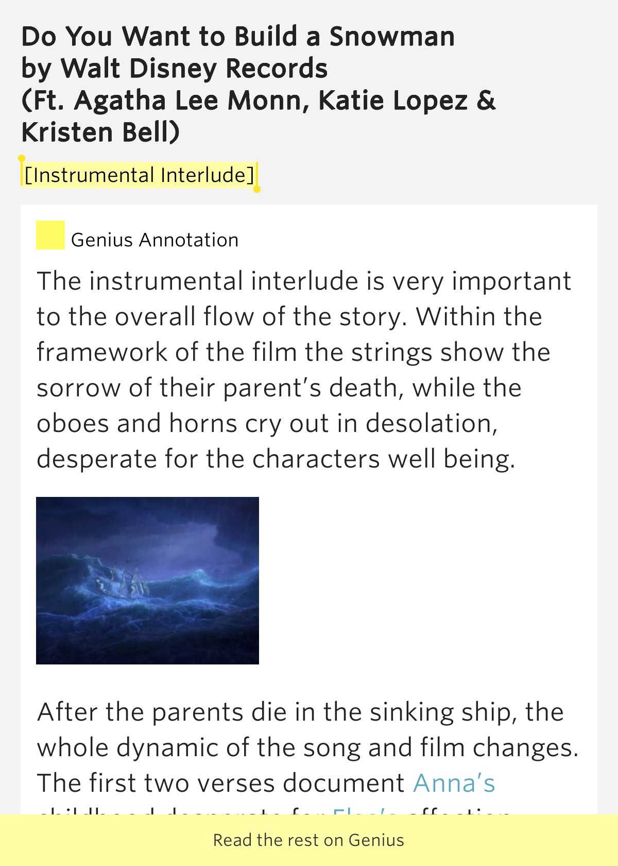Click the bottom-right highlight selection handle
Screen dimensions: 618x866
(257, 189)
